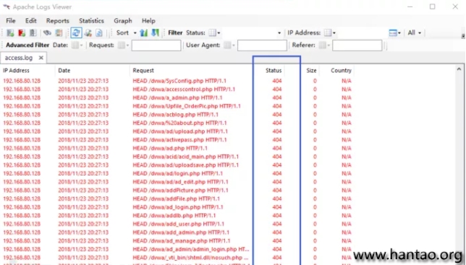Viewport: 466px width, 265px height.
Task: Click the toolbar overflow arrow at right edge
Action: (463, 36)
